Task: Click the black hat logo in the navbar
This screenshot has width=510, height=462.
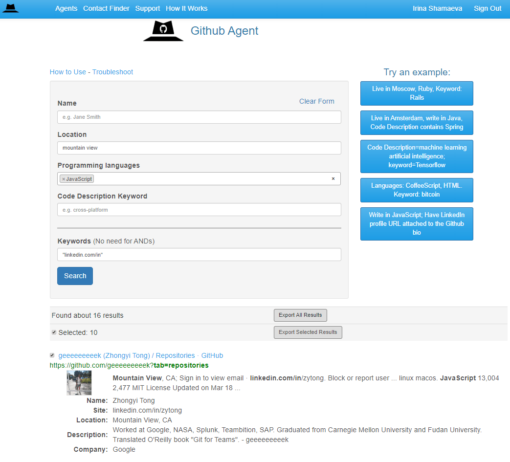Action: [11, 8]
